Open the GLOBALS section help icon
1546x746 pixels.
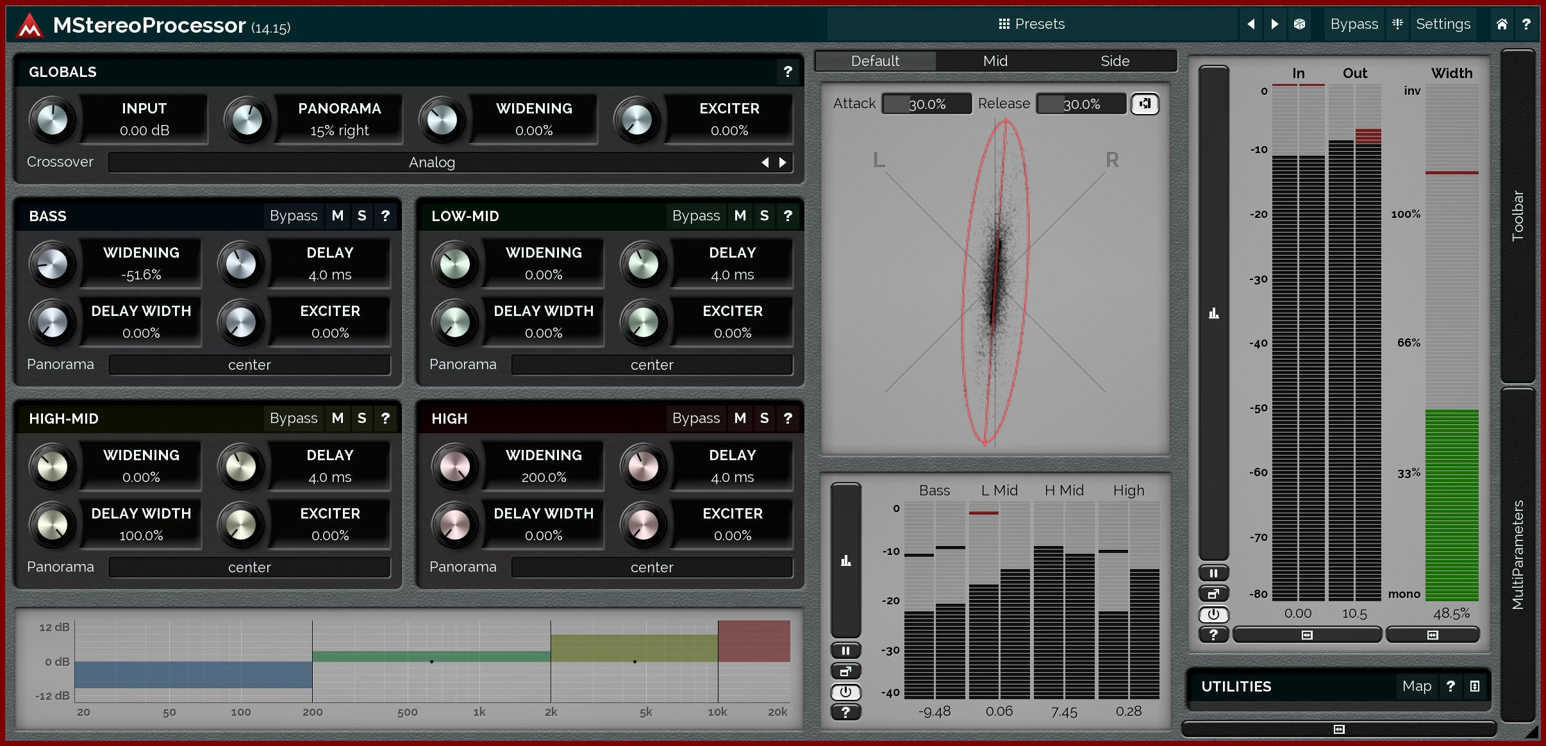click(788, 72)
